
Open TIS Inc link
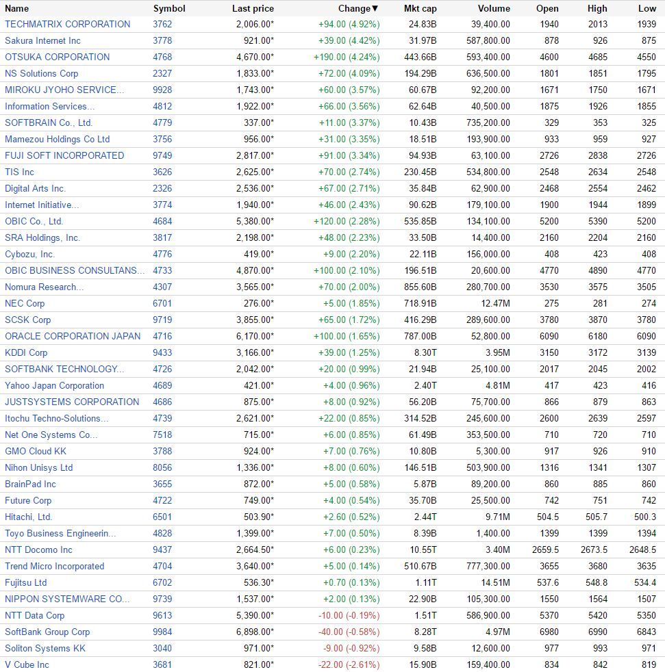tap(19, 172)
